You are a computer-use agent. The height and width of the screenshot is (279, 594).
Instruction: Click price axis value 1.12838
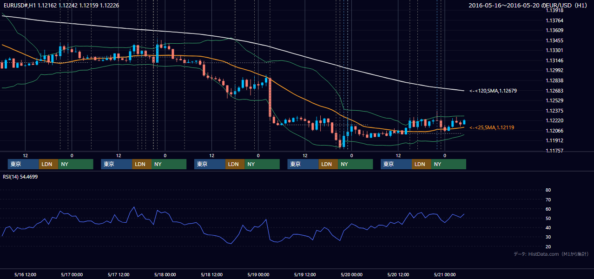(554, 80)
